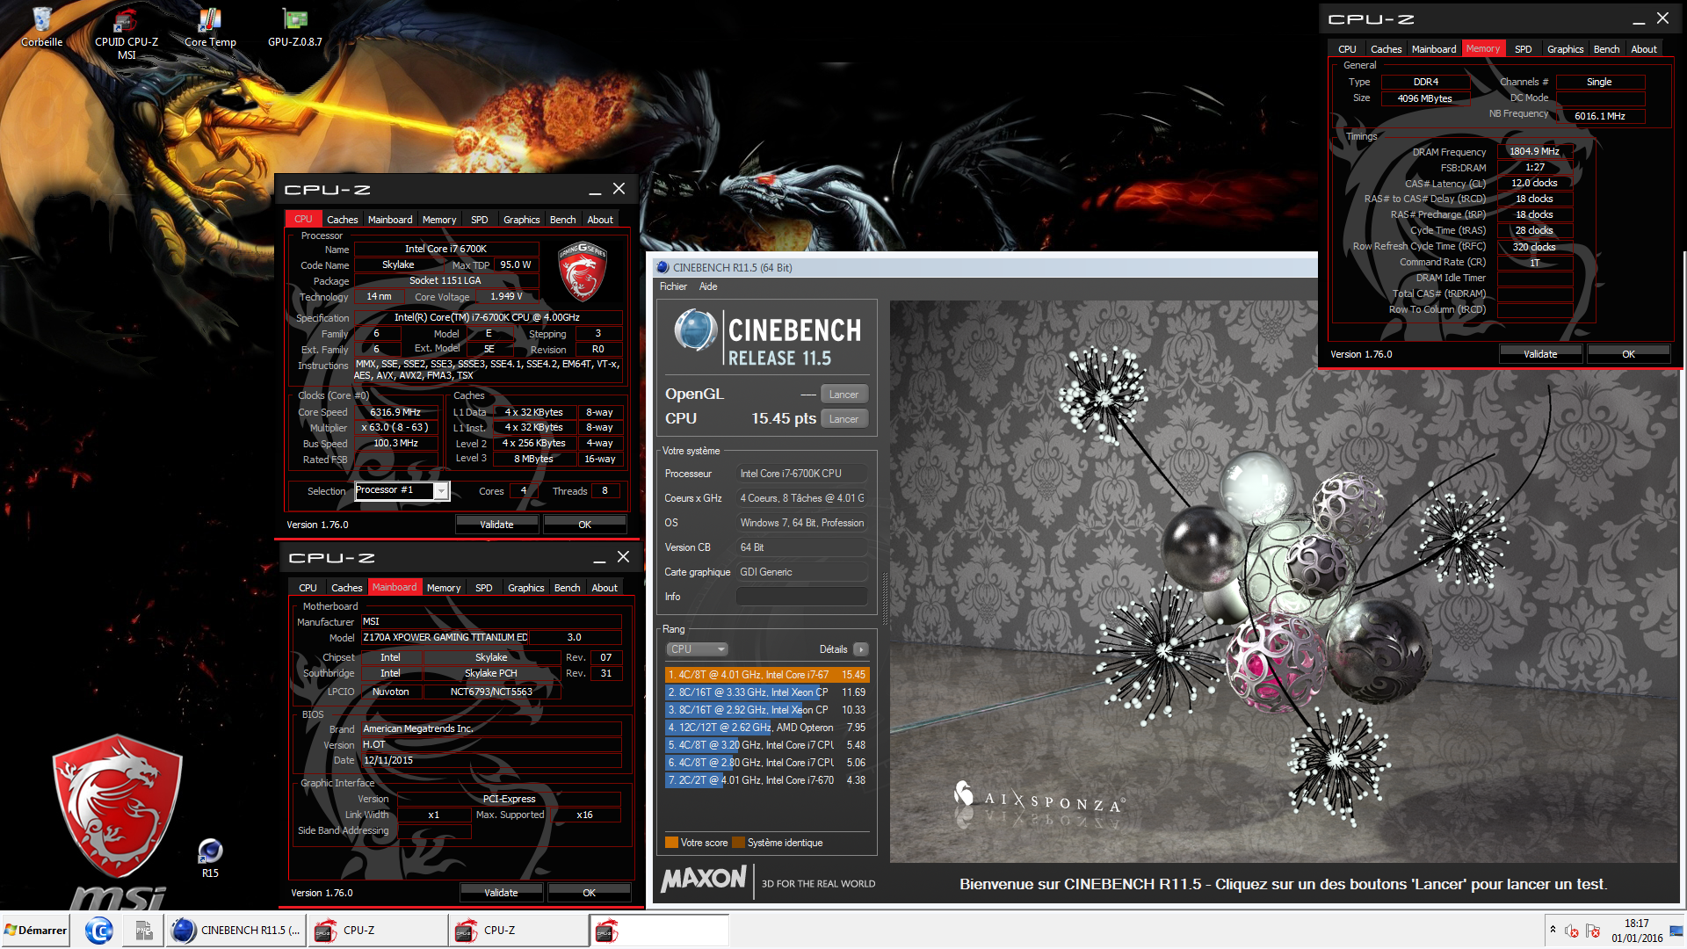
Task: Open SPD tab in the CPU-Z Memory window
Action: click(x=1523, y=49)
